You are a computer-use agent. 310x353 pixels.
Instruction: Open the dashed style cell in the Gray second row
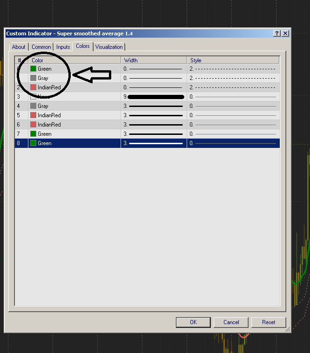pyautogui.click(x=234, y=78)
